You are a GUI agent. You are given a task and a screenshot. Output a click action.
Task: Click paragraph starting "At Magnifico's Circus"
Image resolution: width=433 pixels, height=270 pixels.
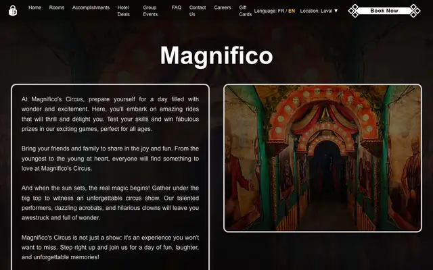tap(110, 114)
